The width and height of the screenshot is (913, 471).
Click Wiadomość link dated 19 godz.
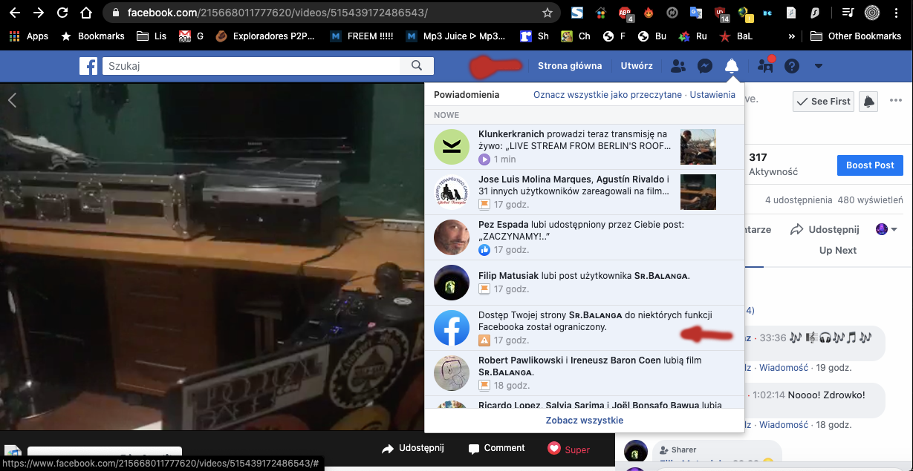pyautogui.click(x=783, y=367)
